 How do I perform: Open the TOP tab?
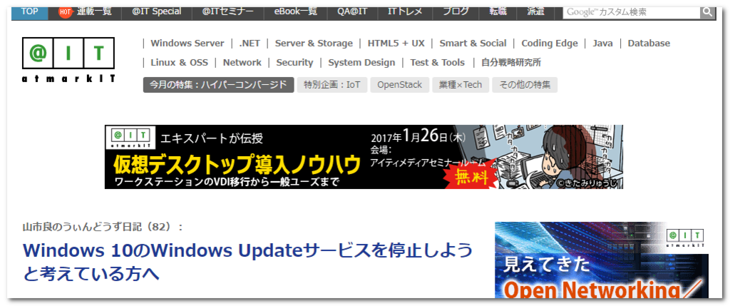click(x=30, y=11)
